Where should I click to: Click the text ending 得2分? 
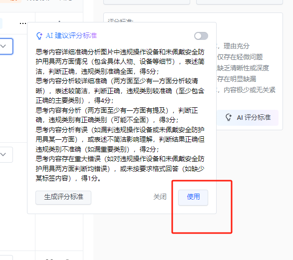120,139
